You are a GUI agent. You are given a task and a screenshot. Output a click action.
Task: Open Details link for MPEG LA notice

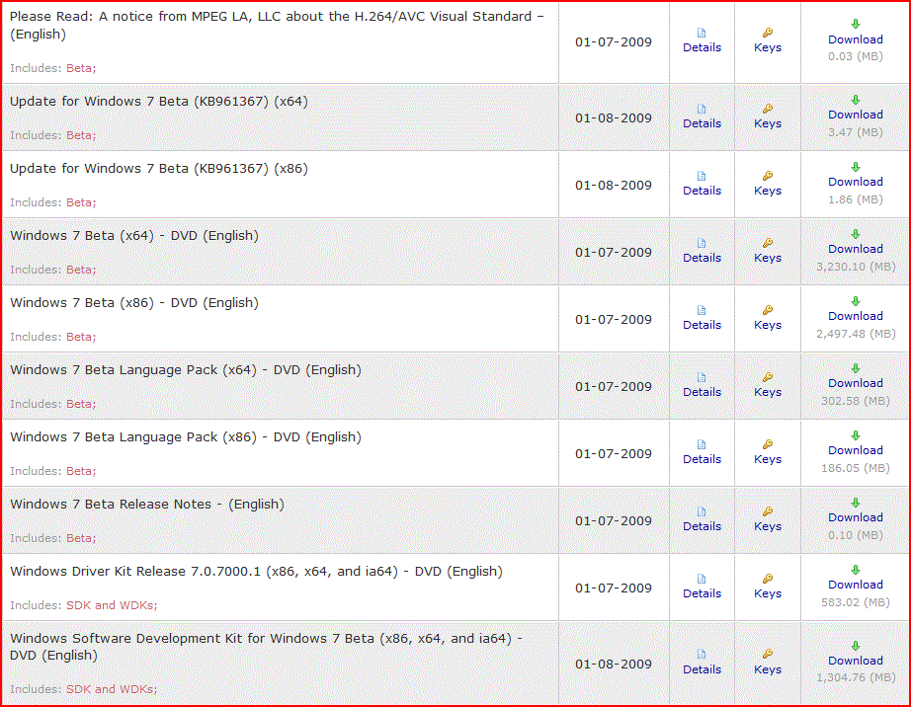[x=702, y=47]
